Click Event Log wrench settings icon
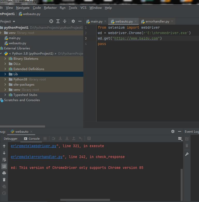Screen dimensions: 199x202 (187, 154)
